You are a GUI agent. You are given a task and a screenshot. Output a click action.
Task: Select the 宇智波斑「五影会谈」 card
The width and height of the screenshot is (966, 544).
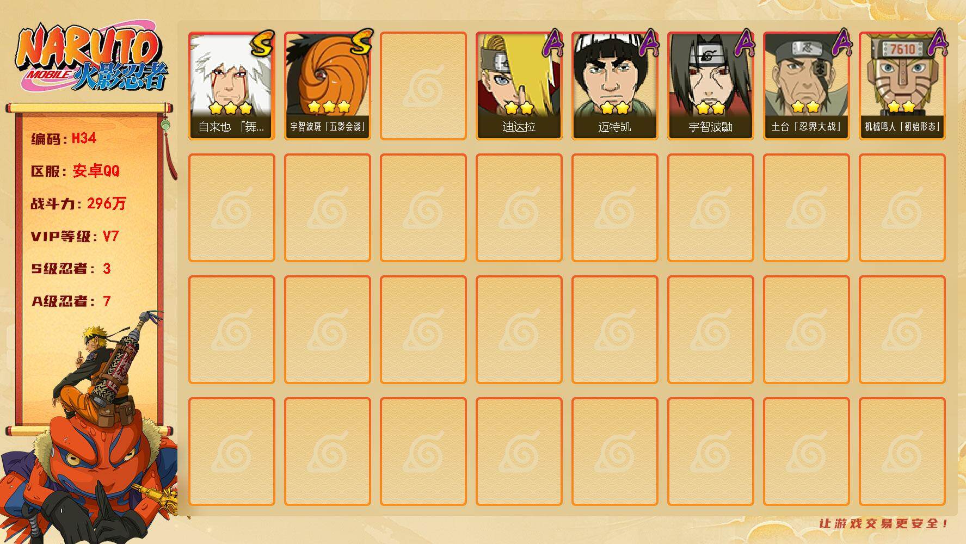tap(327, 85)
